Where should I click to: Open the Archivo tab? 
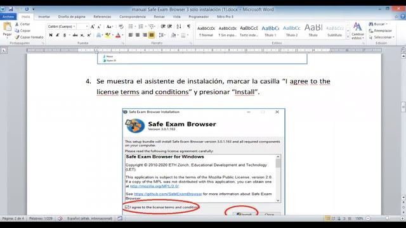(8, 16)
